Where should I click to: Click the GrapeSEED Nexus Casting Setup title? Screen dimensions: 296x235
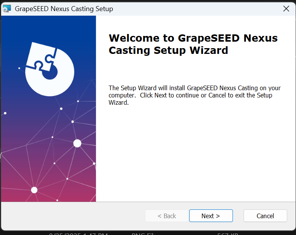click(64, 9)
